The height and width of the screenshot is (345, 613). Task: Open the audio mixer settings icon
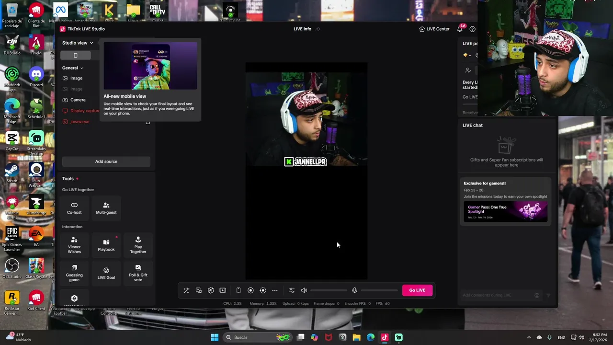tap(292, 290)
